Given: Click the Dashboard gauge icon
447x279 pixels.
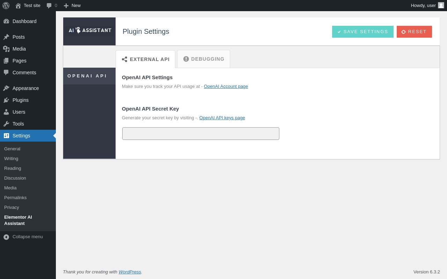Looking at the screenshot, I should coord(6,21).
